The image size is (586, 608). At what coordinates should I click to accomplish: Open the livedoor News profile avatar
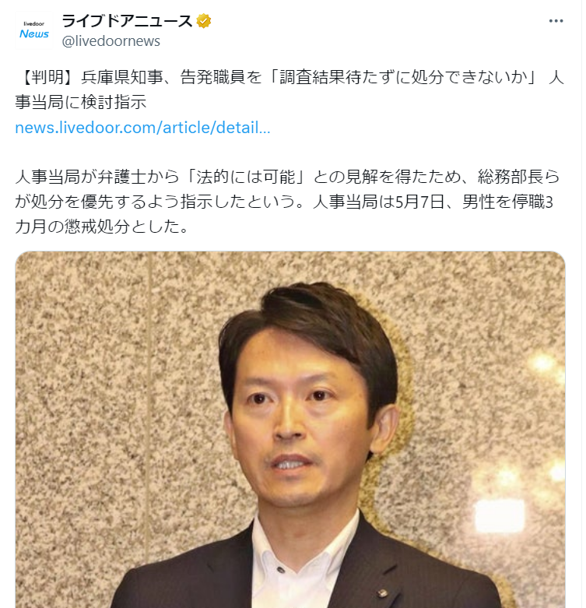pyautogui.click(x=34, y=30)
